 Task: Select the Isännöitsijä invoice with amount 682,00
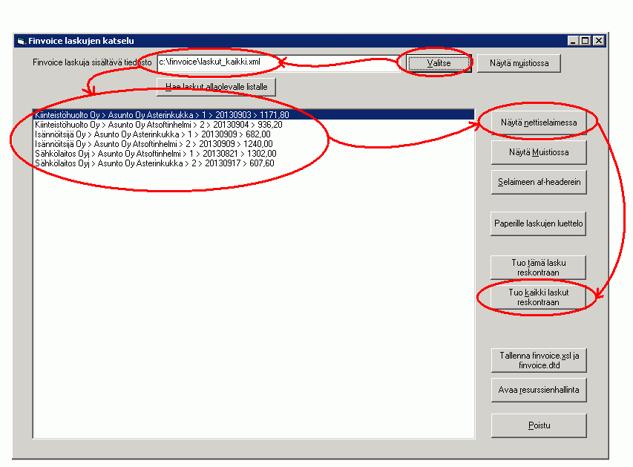(154, 134)
